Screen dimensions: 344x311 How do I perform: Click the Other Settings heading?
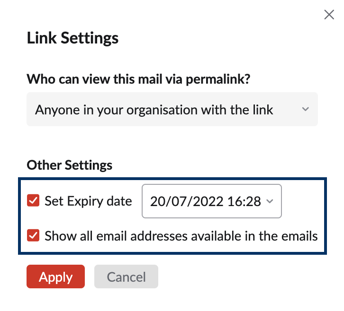point(70,165)
